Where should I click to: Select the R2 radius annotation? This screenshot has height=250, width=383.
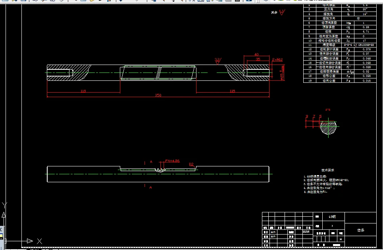191,164
